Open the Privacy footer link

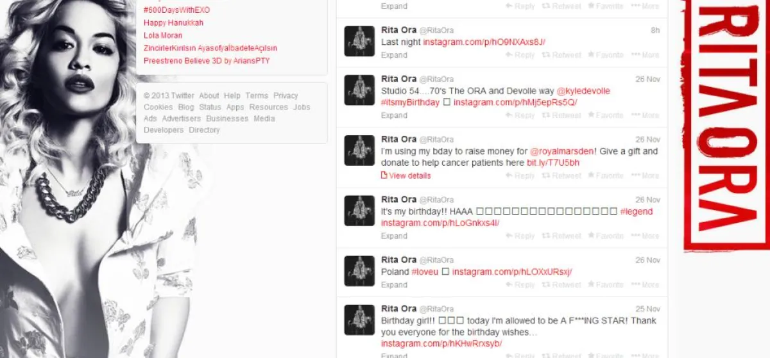coord(286,96)
